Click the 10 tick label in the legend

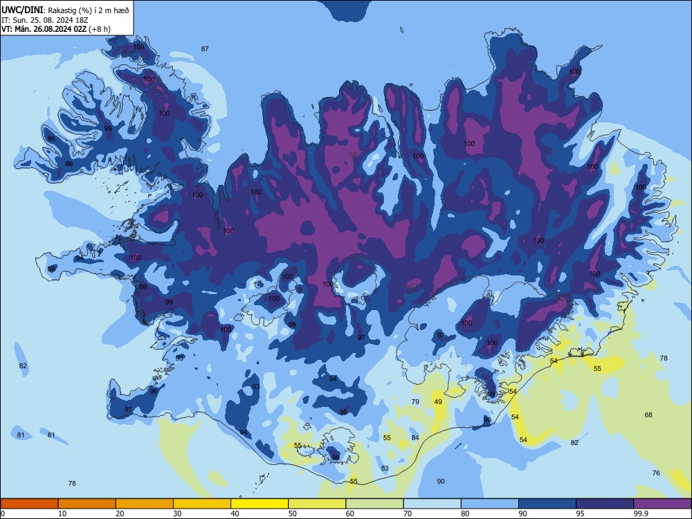[x=62, y=513]
